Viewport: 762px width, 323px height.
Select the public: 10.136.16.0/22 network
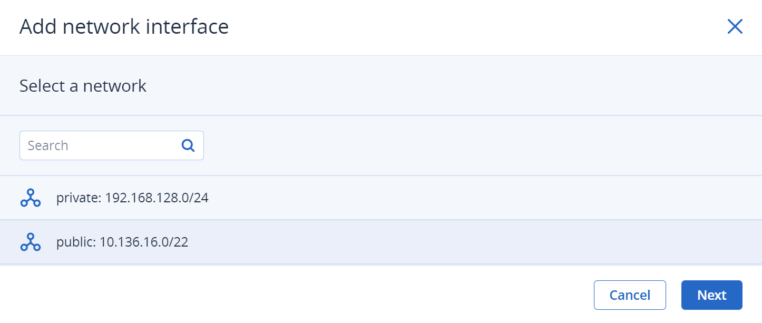[381, 242]
